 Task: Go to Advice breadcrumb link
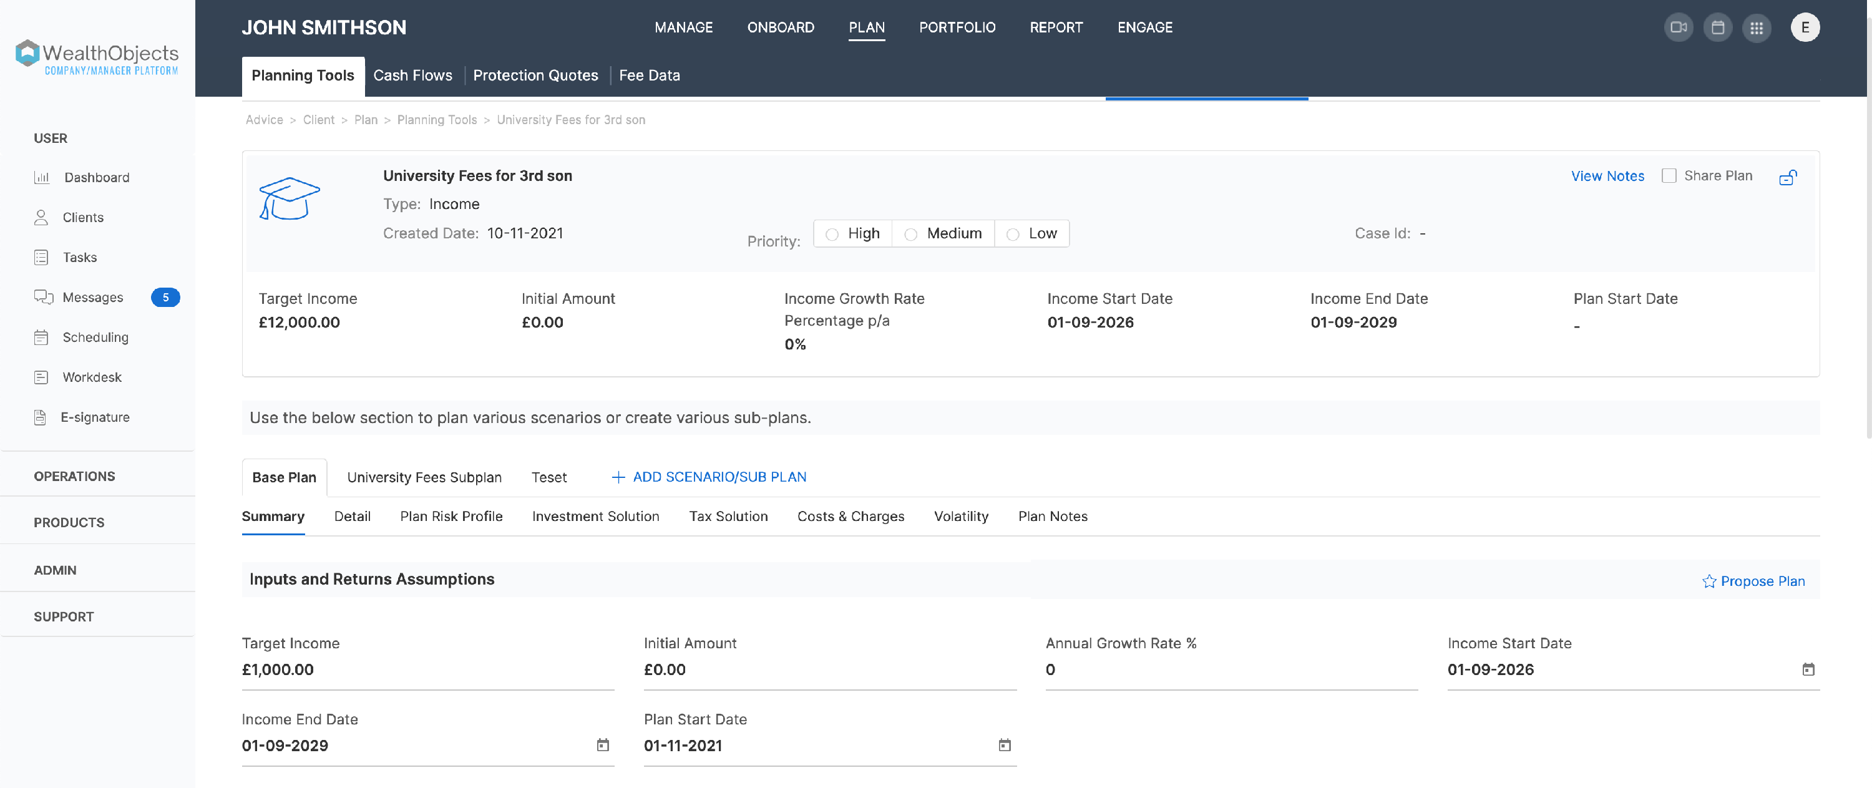pos(264,120)
